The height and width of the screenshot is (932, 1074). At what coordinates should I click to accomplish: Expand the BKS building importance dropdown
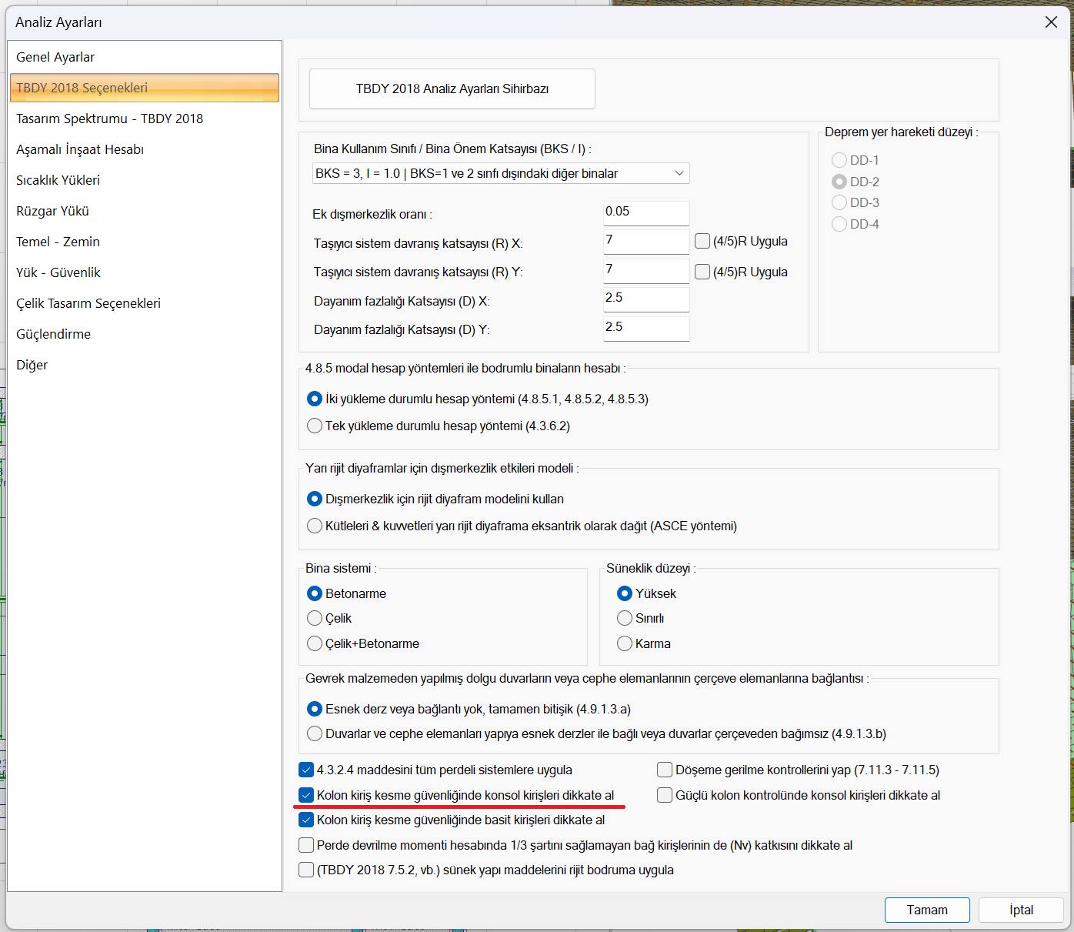click(501, 173)
